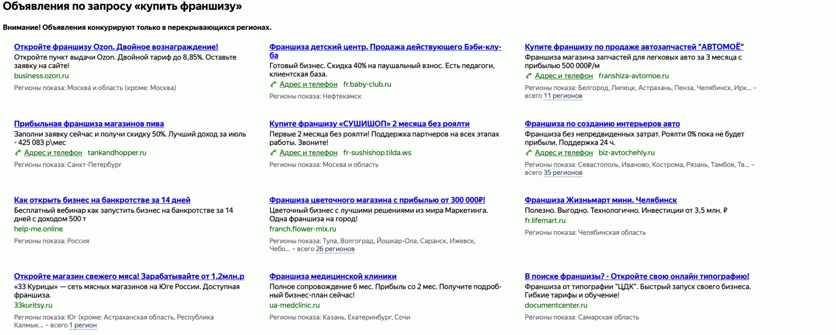Open 'Как открыть бизнес на банкротстве' ad

click(102, 200)
